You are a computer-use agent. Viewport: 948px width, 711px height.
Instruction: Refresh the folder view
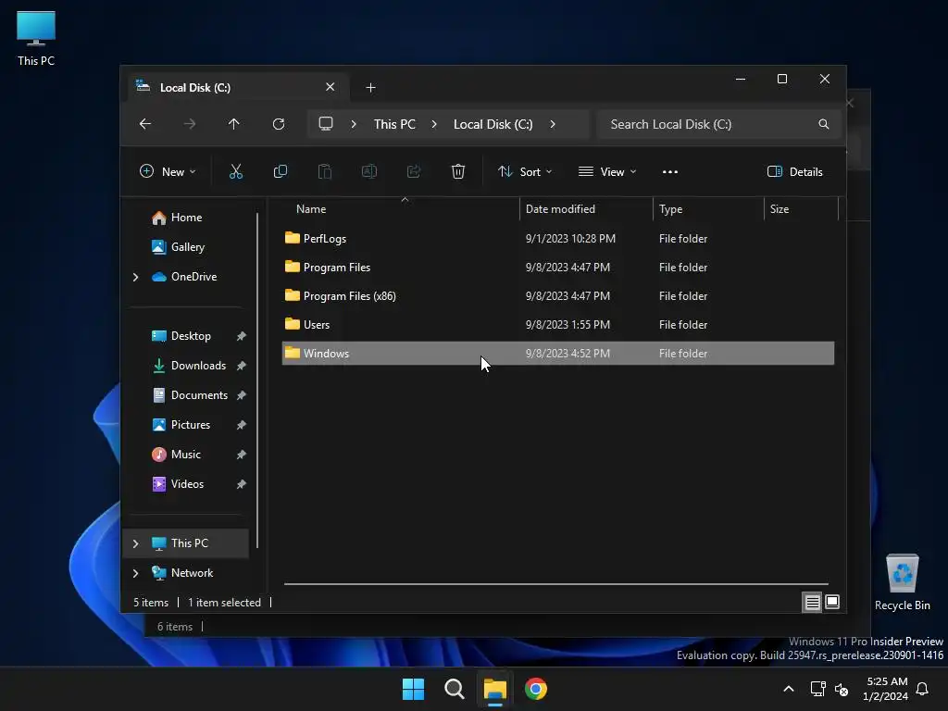(x=279, y=124)
